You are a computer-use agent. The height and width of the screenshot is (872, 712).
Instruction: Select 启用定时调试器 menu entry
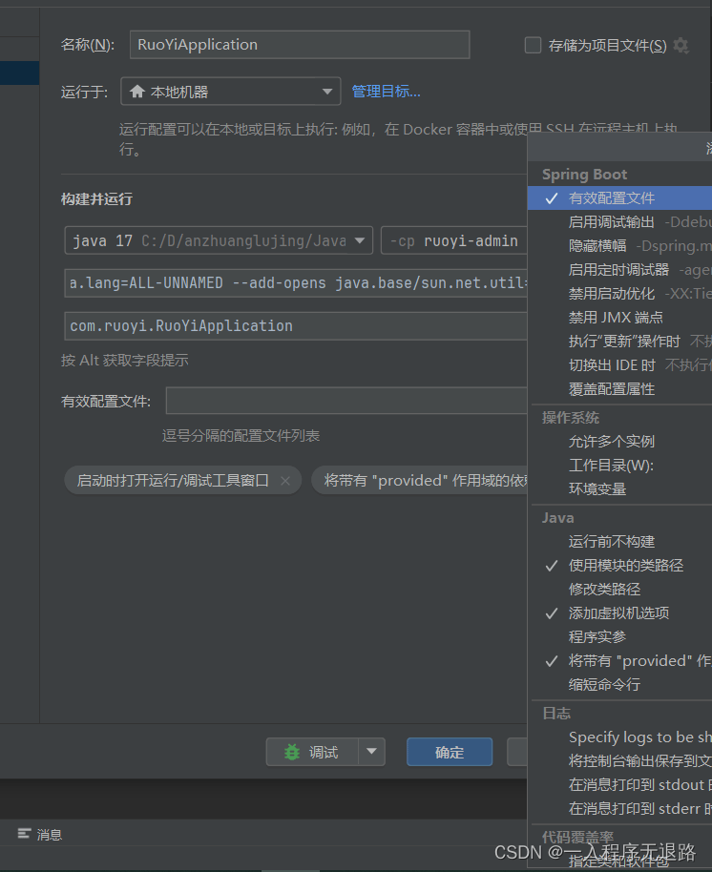click(x=619, y=270)
